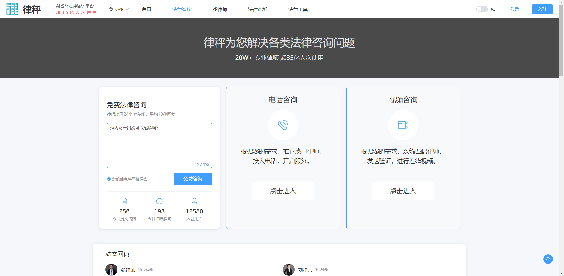The height and width of the screenshot is (276, 564).
Task: Click 点击进入 under 电话咨询
Action: pyautogui.click(x=283, y=191)
